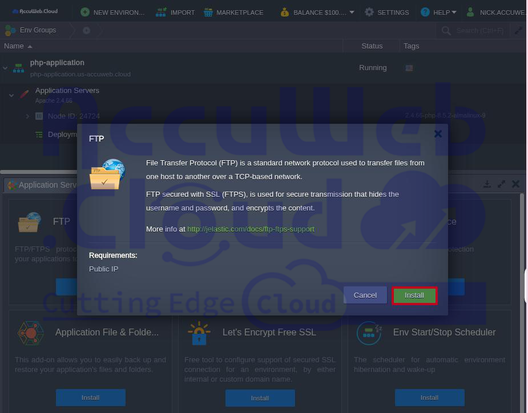
Task: Click the Install button in FTP dialog
Action: tap(414, 295)
